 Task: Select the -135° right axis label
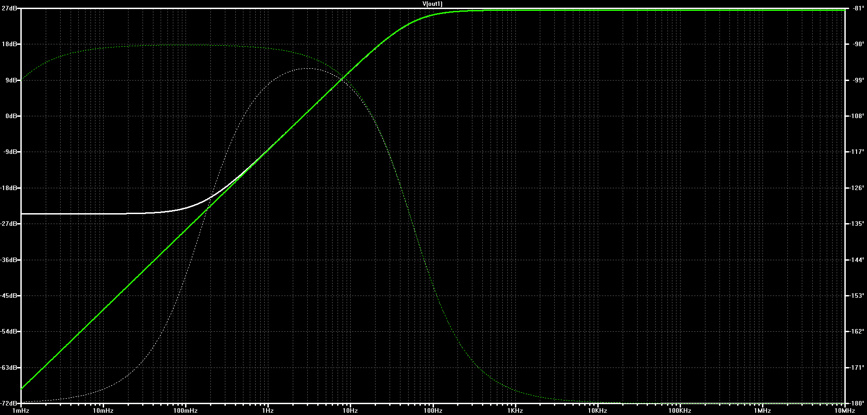(x=856, y=224)
